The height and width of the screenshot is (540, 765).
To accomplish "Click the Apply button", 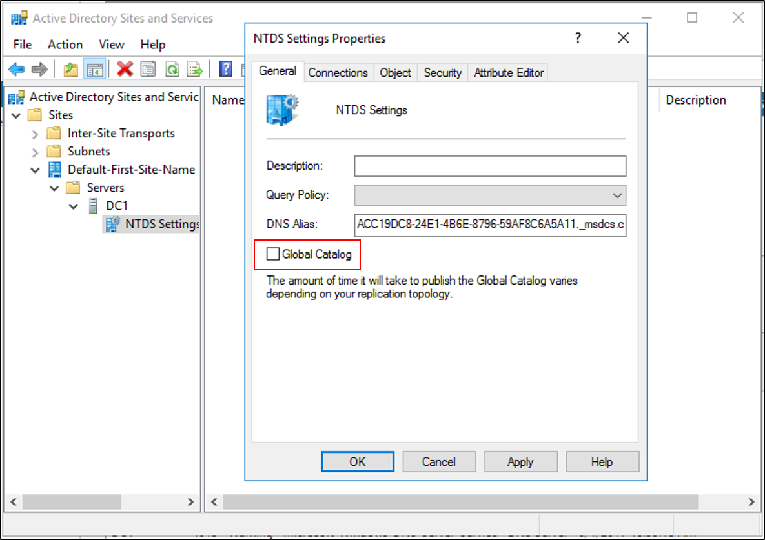I will click(x=520, y=462).
